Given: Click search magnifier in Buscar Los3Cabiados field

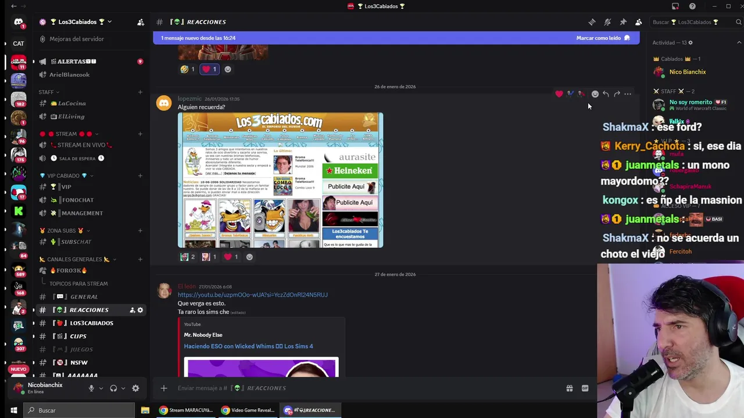Looking at the screenshot, I should pyautogui.click(x=739, y=22).
